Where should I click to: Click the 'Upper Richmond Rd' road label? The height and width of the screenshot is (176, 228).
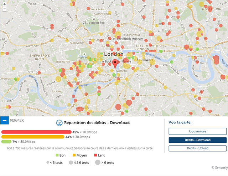(37, 110)
